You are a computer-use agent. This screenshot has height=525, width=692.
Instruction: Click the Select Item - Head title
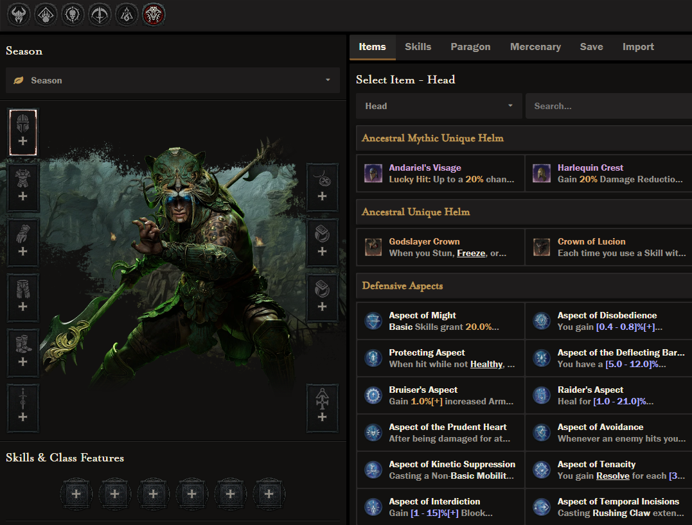[x=405, y=80]
